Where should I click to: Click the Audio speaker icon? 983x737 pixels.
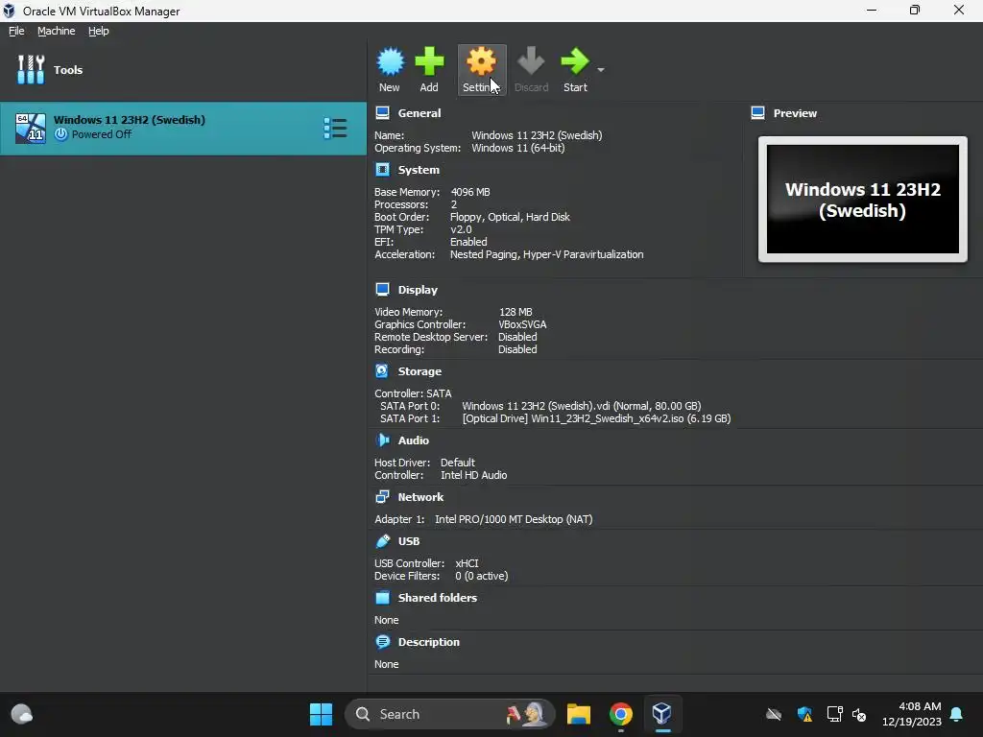click(x=382, y=440)
